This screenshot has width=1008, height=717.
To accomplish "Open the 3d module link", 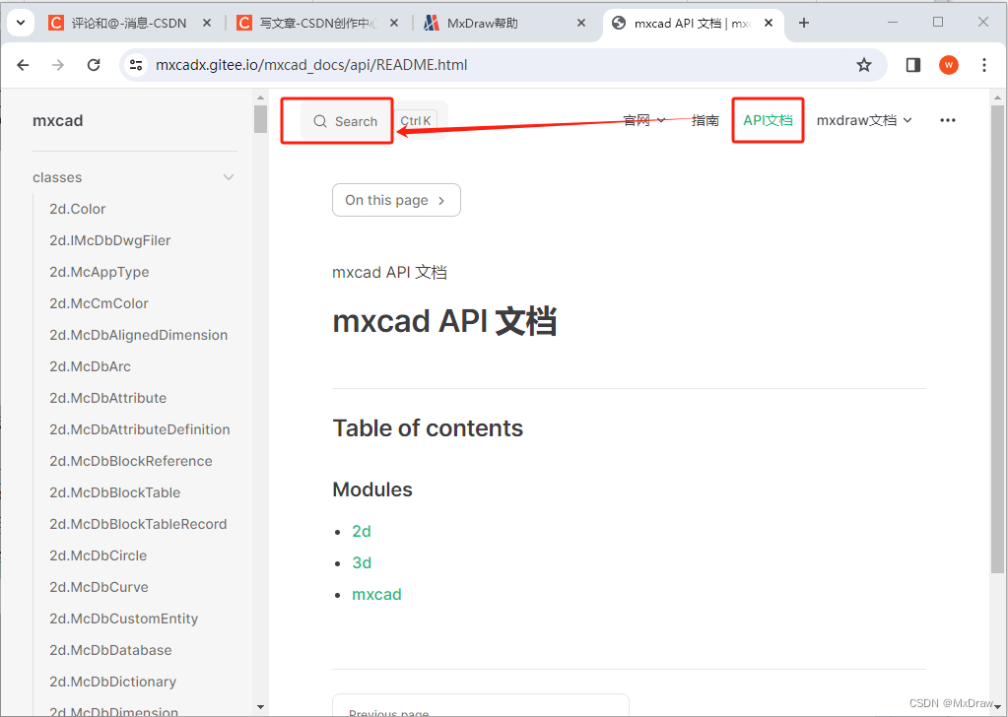I will (362, 562).
